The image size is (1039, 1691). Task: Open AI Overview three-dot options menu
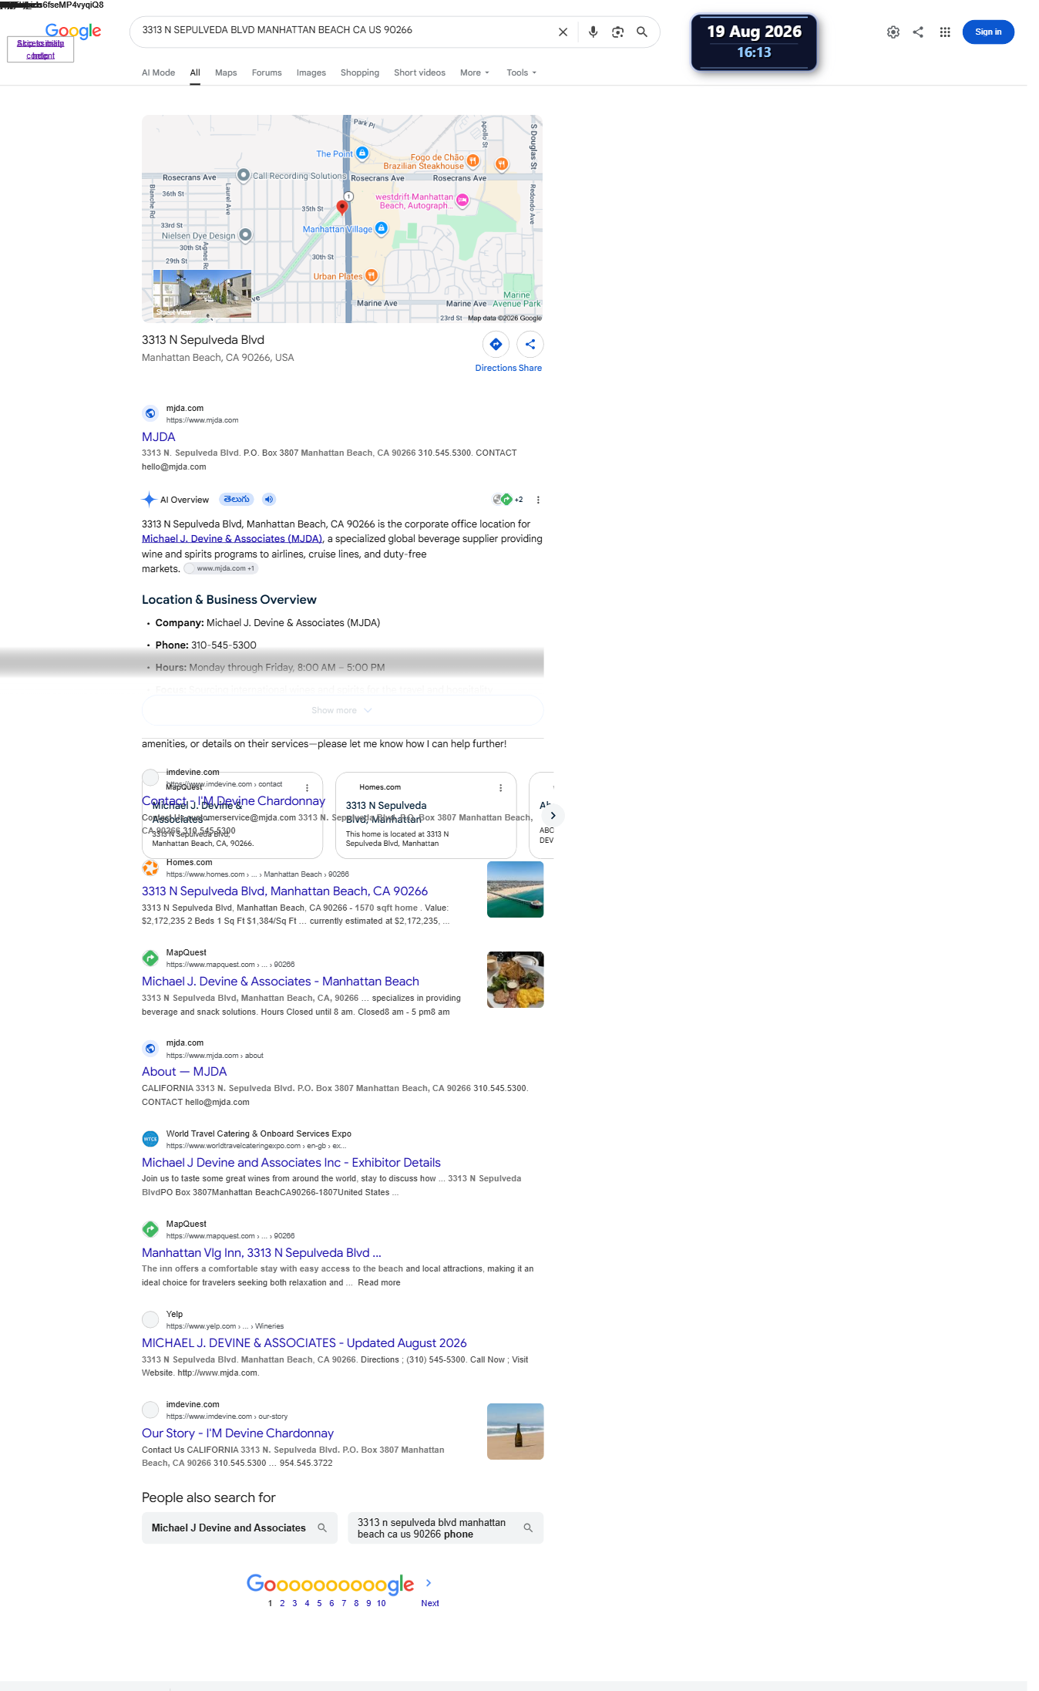coord(538,500)
